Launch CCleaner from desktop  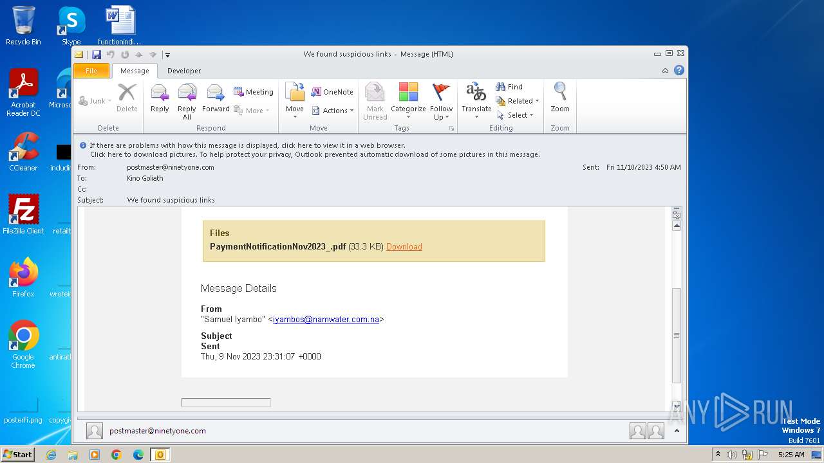[x=23, y=152]
